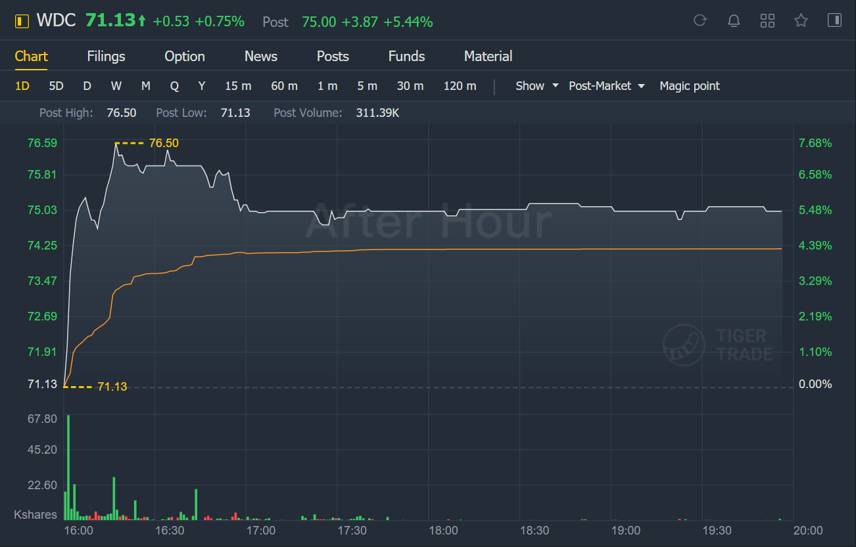Click the +0.75% daily change value
856x547 pixels.
[x=220, y=22]
